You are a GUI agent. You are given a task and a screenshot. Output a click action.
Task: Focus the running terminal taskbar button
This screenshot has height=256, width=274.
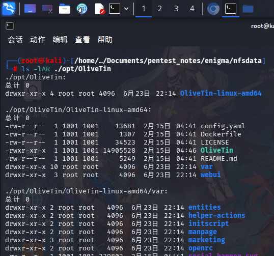coord(231,9)
